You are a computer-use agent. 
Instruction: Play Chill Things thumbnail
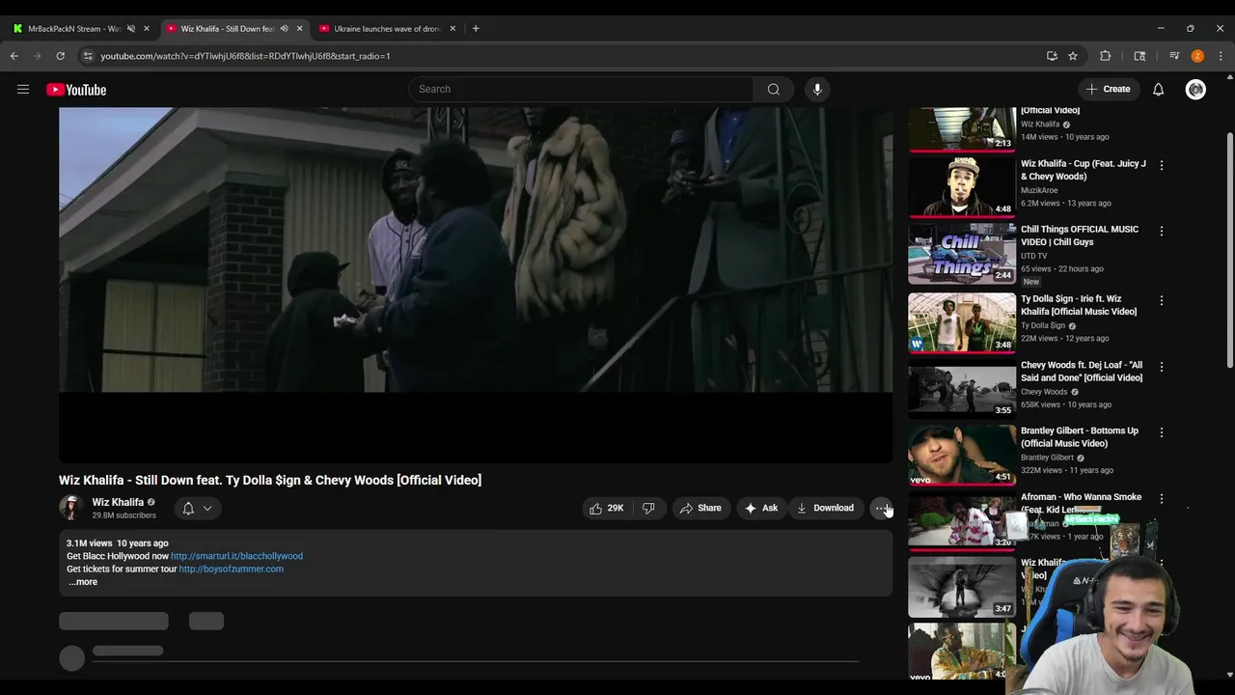pos(962,253)
